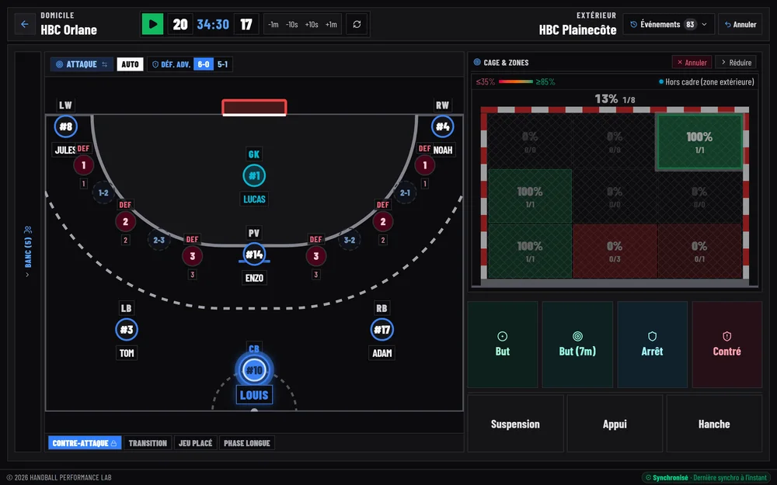Viewport: 777px width, 485px height.
Task: Record a But shot outcome
Action: 503,345
